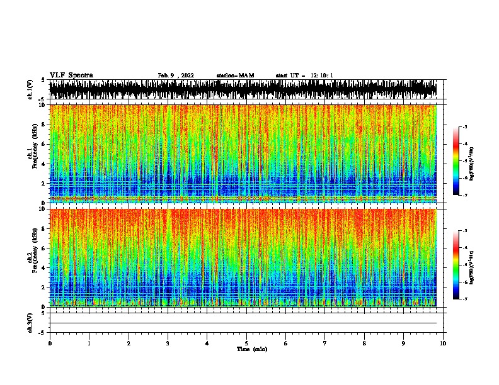
Task: Click the "ch.1(V)" waveform axis label
Action: 30,89
